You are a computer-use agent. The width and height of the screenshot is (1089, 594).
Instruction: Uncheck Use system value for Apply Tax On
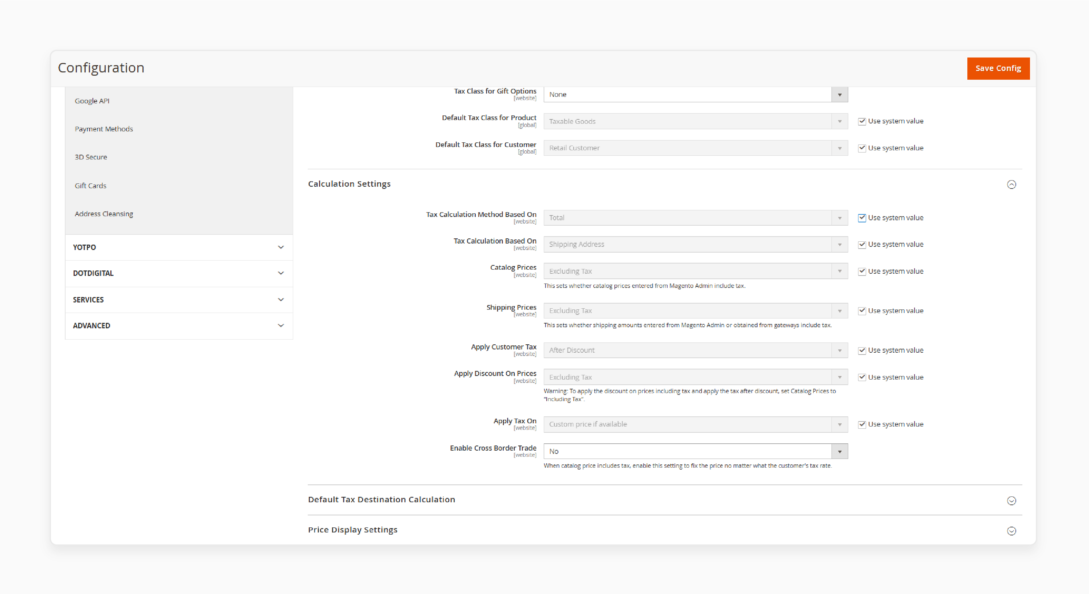coord(862,425)
